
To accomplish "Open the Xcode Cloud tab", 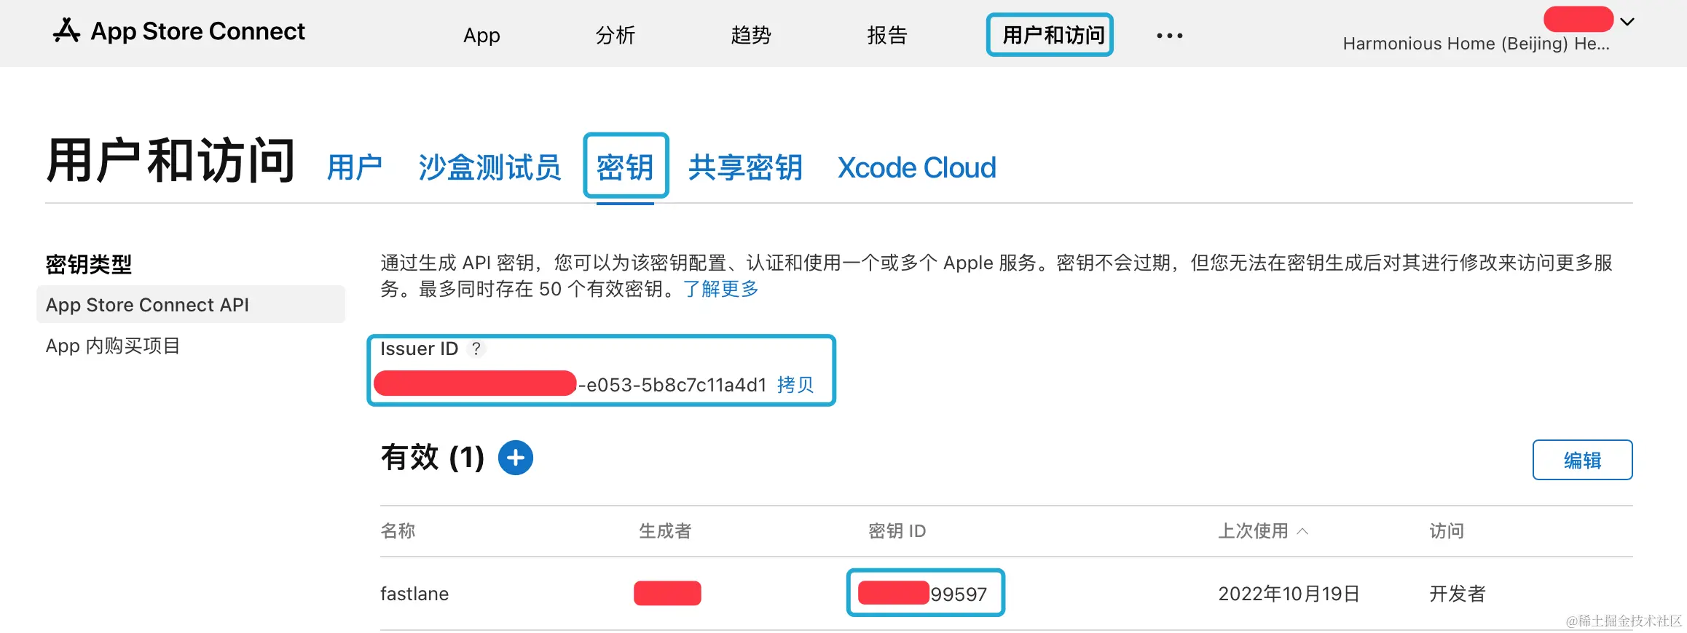I will point(916,167).
